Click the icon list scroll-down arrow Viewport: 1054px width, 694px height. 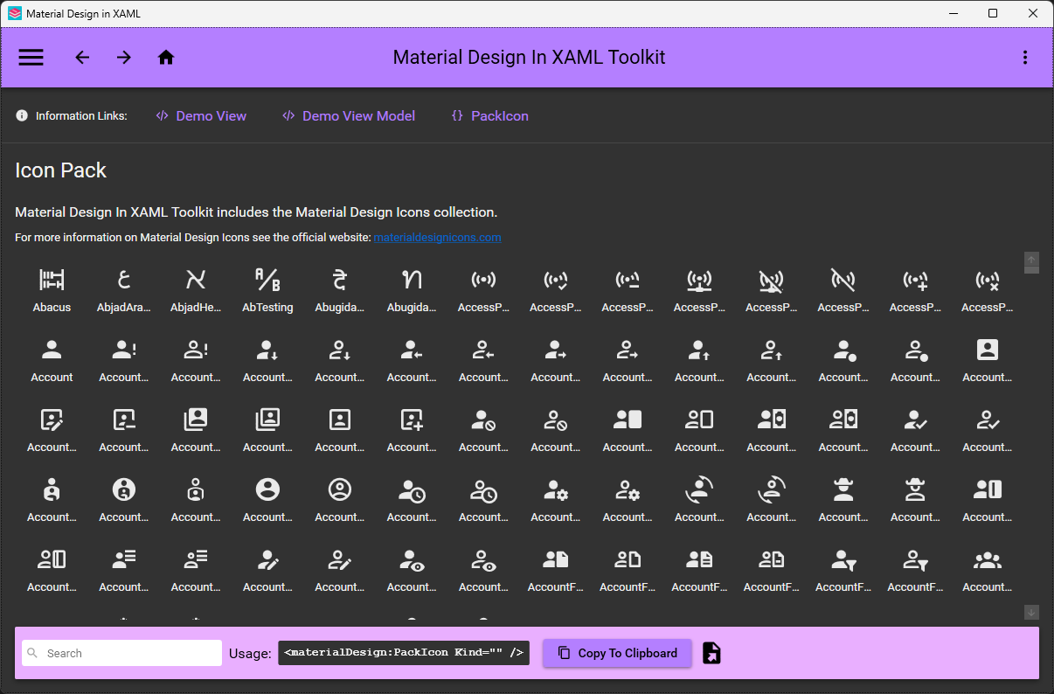coord(1031,613)
